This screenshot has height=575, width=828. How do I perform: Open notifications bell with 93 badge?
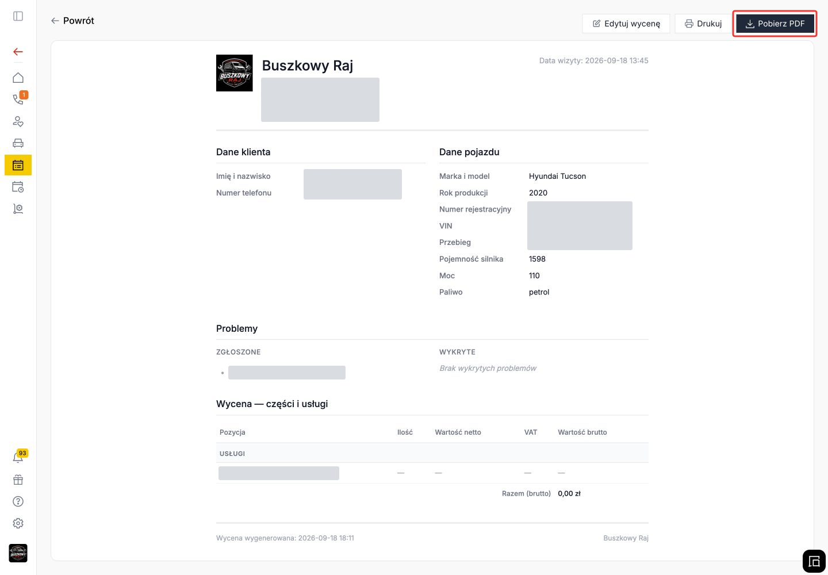tap(18, 458)
